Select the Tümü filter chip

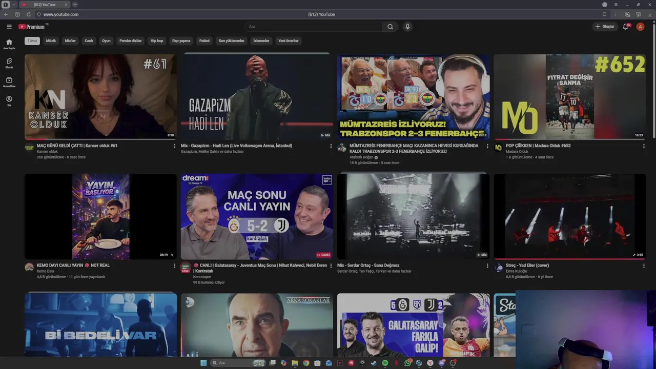32,41
